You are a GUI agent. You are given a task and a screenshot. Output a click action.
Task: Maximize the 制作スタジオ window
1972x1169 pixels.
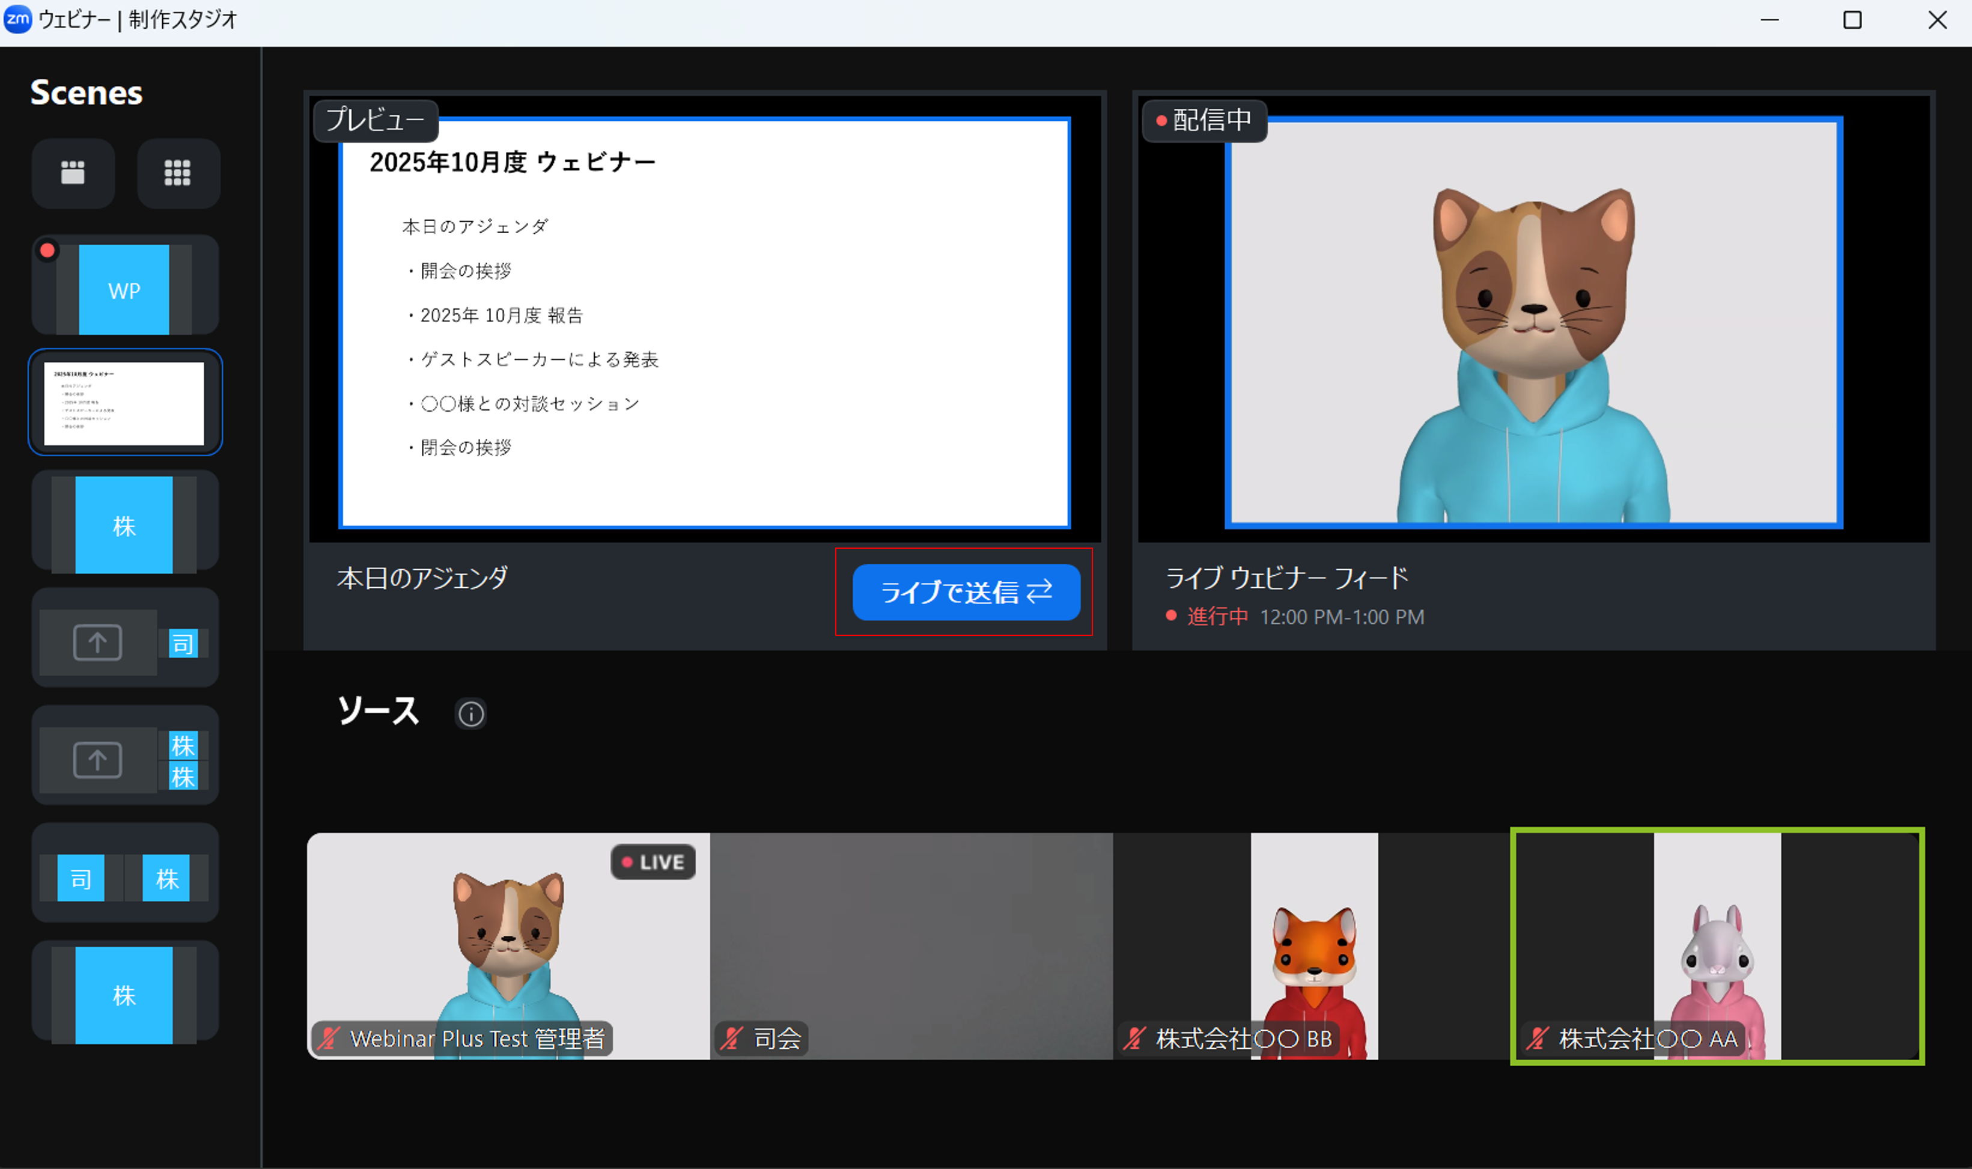pyautogui.click(x=1852, y=20)
